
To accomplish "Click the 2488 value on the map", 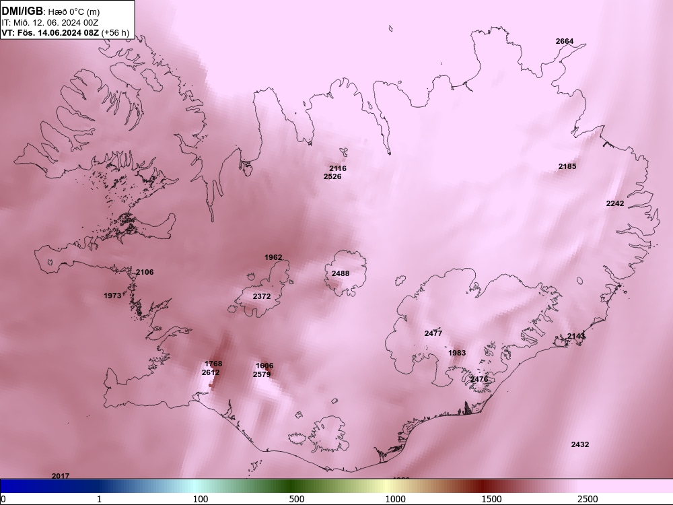I will [341, 273].
